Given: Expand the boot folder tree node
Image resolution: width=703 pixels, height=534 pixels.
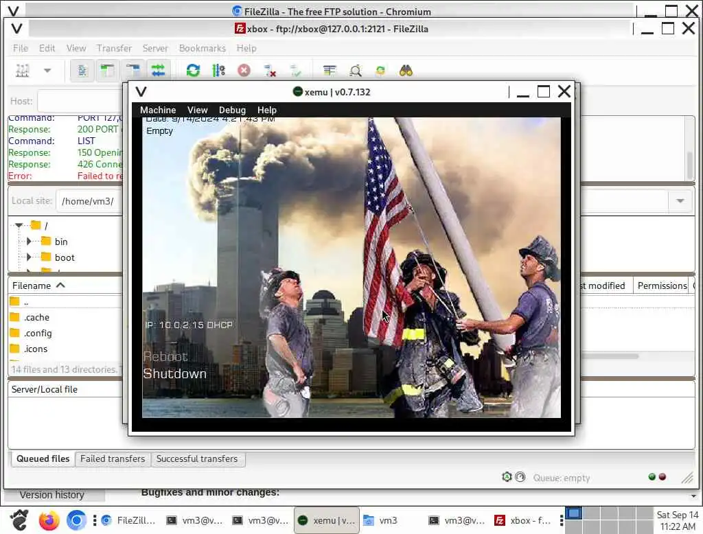Looking at the screenshot, I should tap(29, 257).
